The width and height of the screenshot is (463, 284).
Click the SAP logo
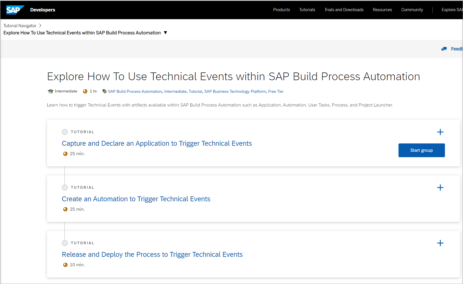15,10
